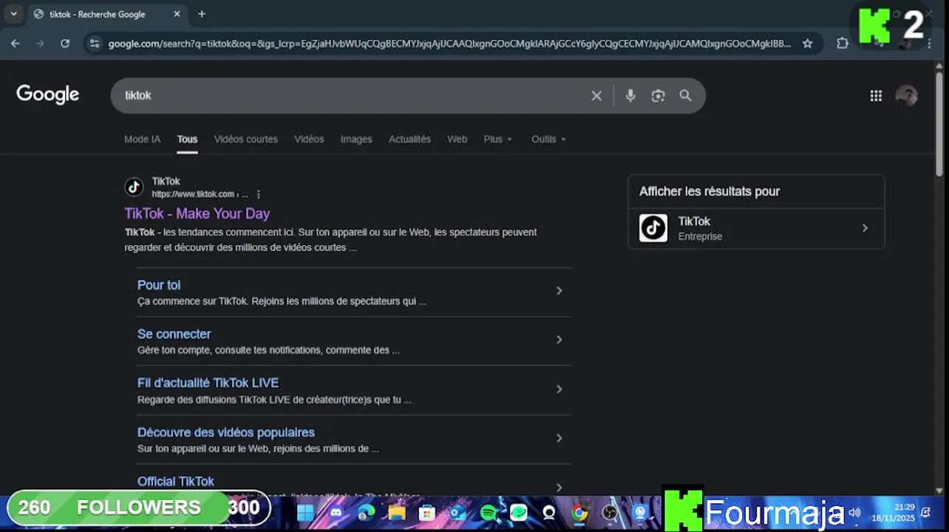The height and width of the screenshot is (532, 949).
Task: Switch to the Web tab
Action: [458, 139]
